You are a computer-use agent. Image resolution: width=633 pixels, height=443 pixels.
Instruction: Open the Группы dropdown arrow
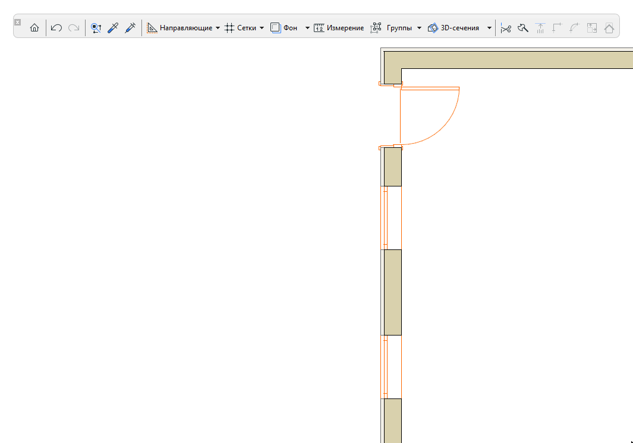pos(419,27)
